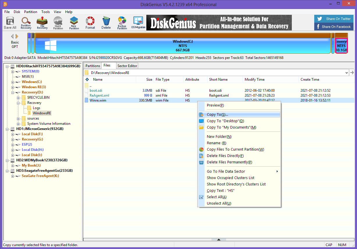Click the bottom panel collapse arrow handle
Image resolution: width=357 pixels, height=249 pixels.
tap(219, 239)
